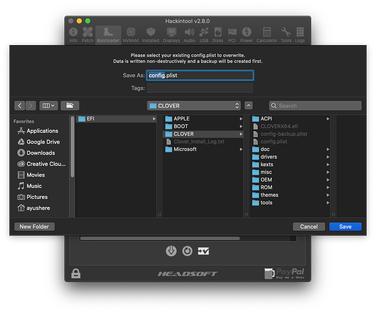Open the Displays toolbar section
This screenshot has width=376, height=313.
(x=171, y=35)
